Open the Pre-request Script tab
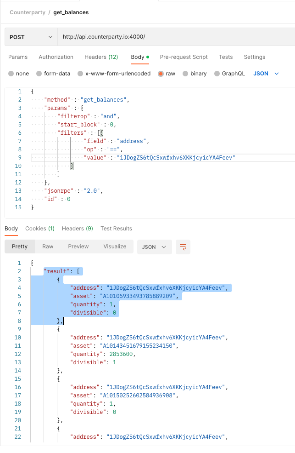Viewport: 295px width, 453px height. pos(184,57)
